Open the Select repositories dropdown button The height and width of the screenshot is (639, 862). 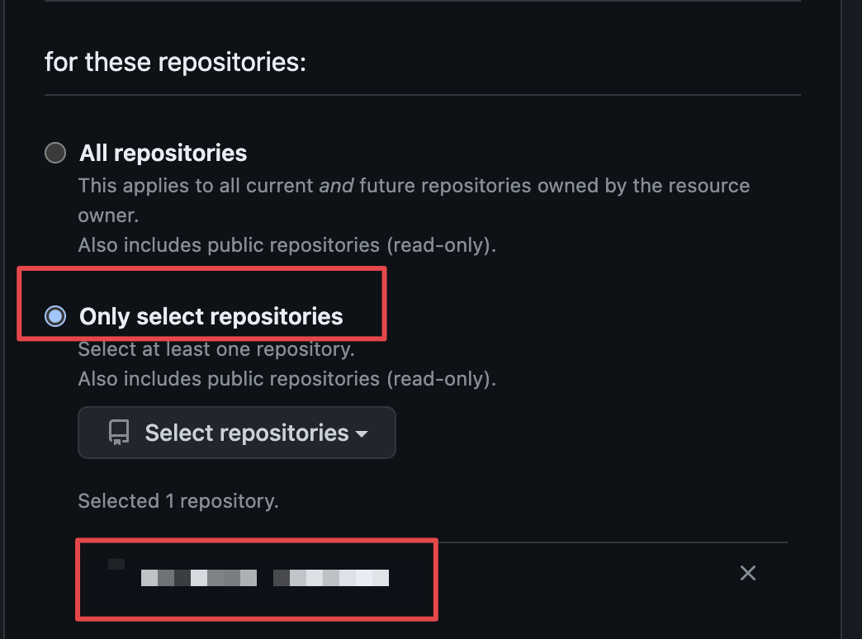[237, 433]
